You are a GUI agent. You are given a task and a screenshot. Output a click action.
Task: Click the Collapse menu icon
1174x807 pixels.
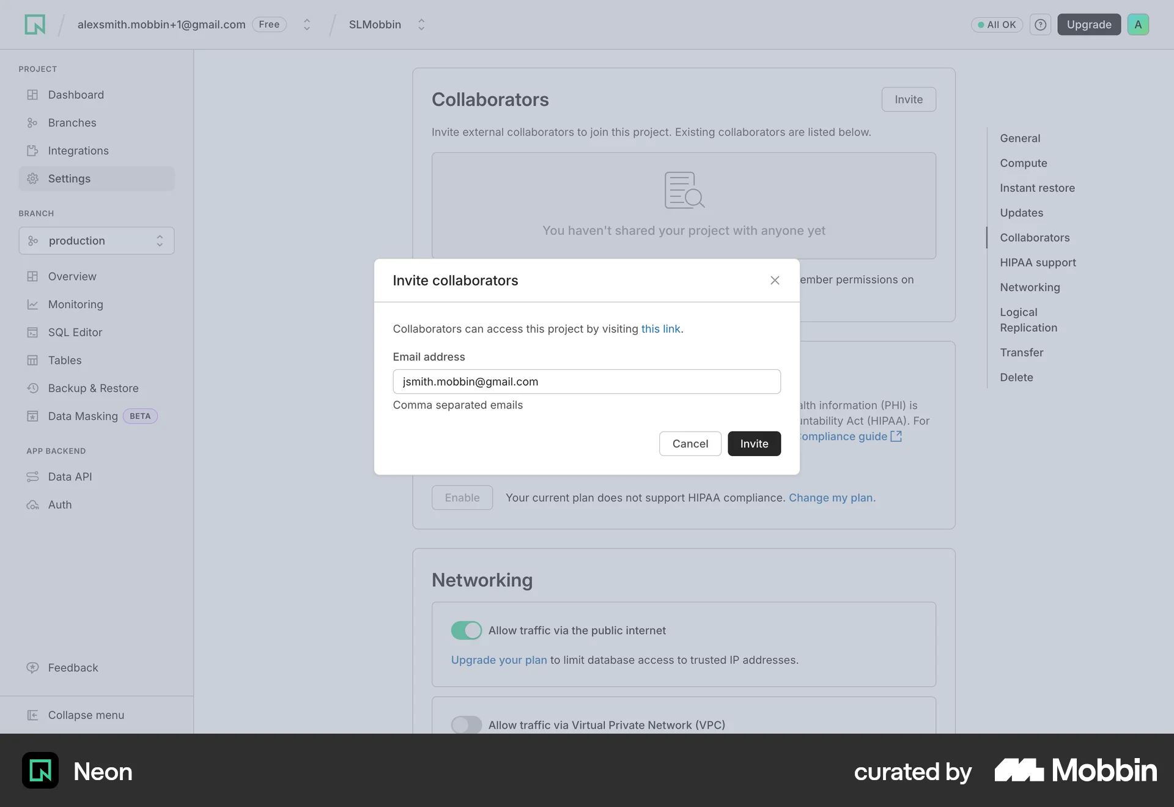[32, 715]
